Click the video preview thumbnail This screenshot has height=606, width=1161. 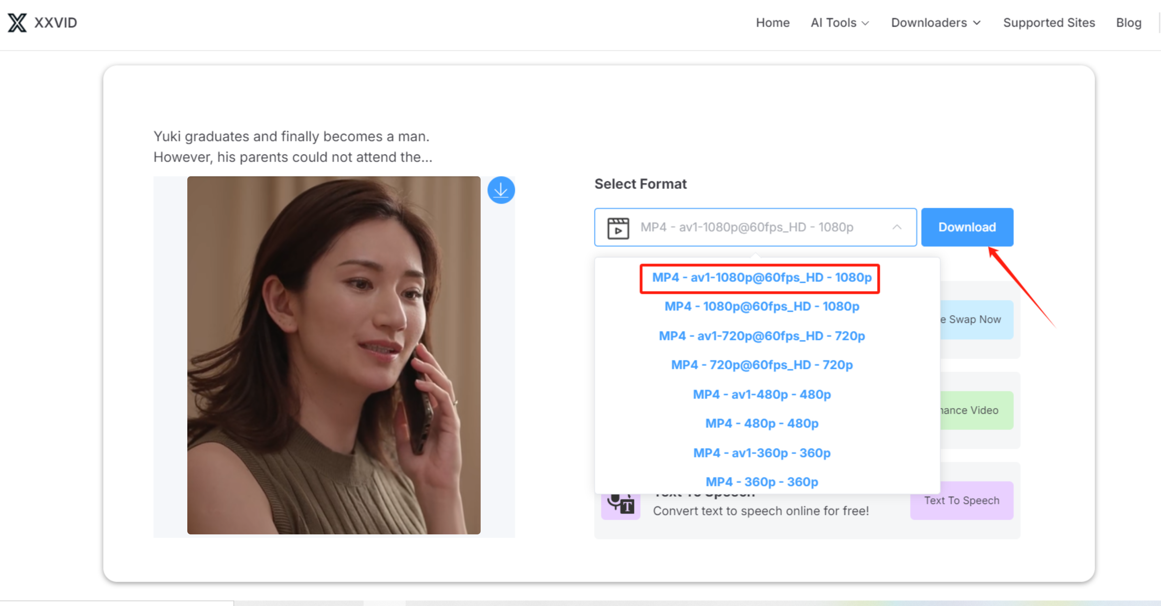coord(334,356)
